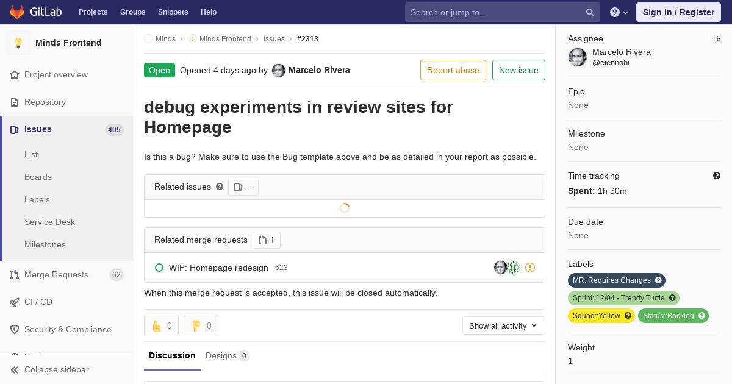Viewport: 732px width, 384px height.
Task: Click the Repository file icon
Action: (x=15, y=102)
